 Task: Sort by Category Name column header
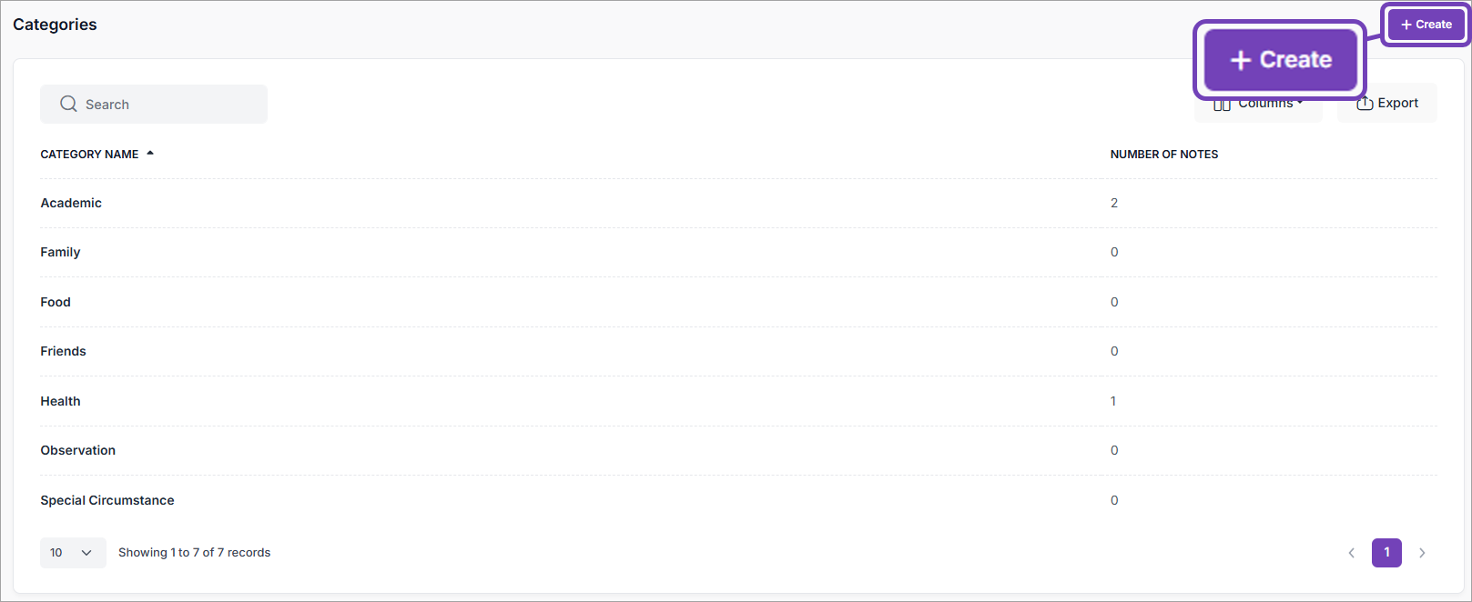click(x=89, y=155)
